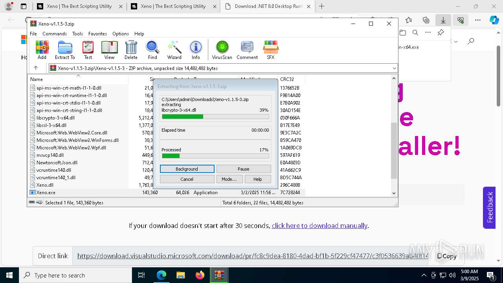Open Edge favorites star icon
The width and height of the screenshot is (503, 283).
(x=409, y=20)
